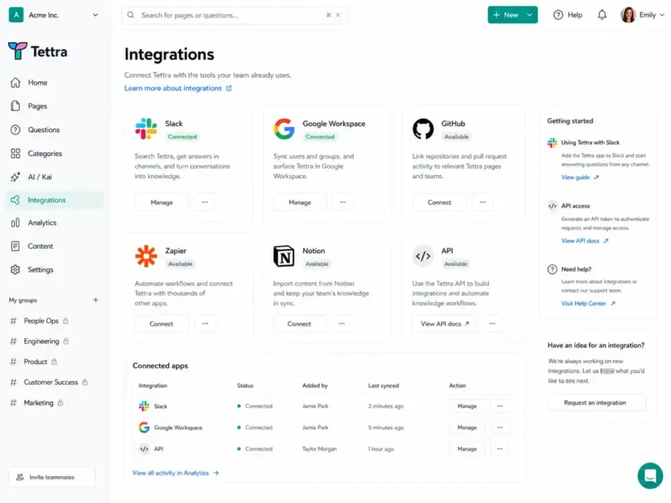671x503 pixels.
Task: Open more options for Google Workspace table row
Action: (x=500, y=427)
